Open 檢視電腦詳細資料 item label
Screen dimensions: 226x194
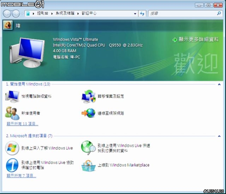coord(36,96)
